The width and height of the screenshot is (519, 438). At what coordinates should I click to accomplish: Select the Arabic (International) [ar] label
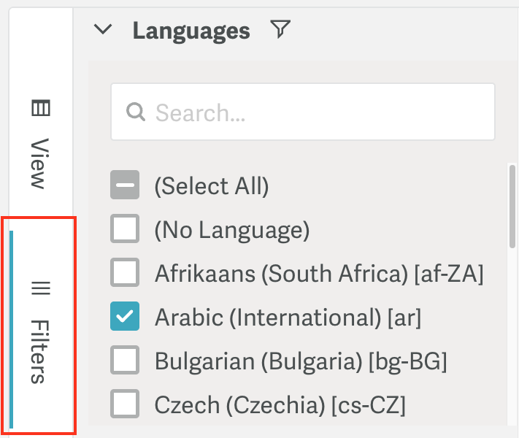point(288,317)
